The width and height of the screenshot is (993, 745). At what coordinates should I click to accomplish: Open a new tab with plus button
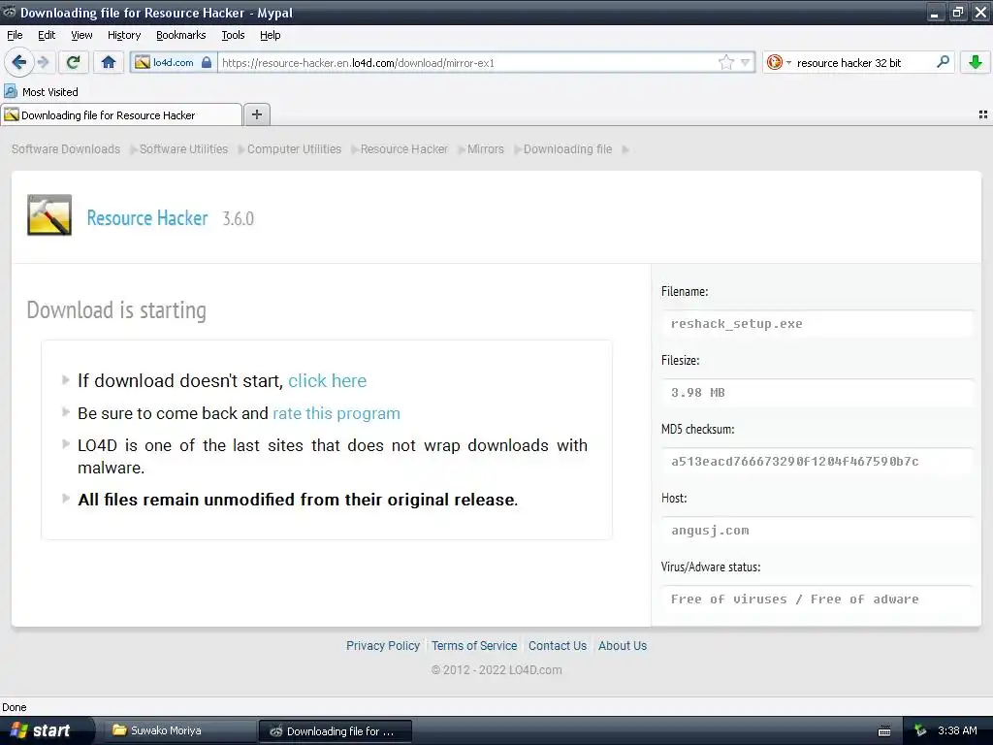[x=256, y=114]
